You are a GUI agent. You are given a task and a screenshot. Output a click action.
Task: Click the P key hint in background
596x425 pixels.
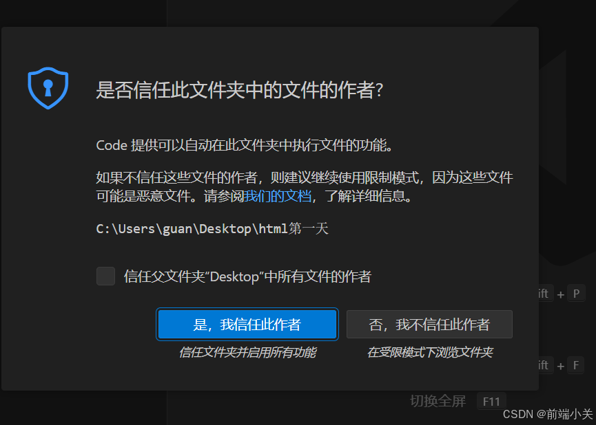coord(576,294)
